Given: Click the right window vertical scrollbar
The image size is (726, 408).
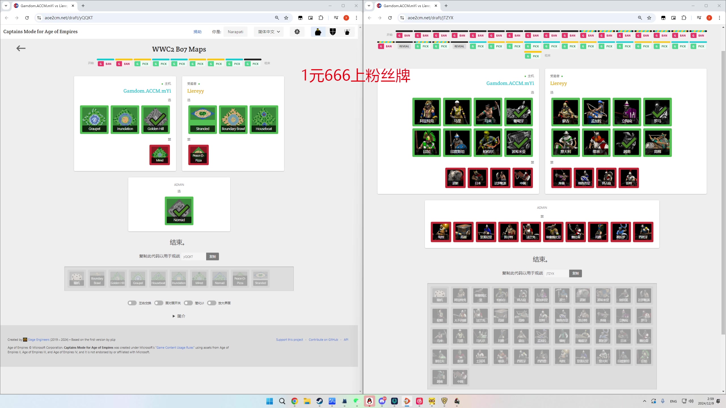Looking at the screenshot, I should (723, 192).
